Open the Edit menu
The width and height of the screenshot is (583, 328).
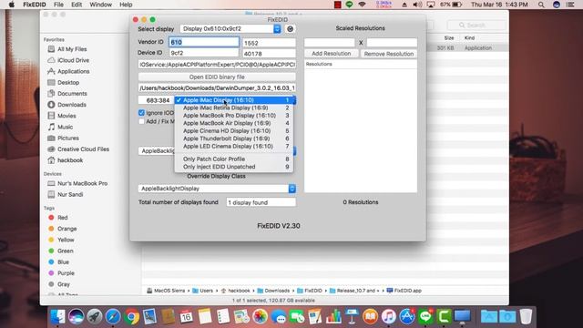tap(77, 5)
